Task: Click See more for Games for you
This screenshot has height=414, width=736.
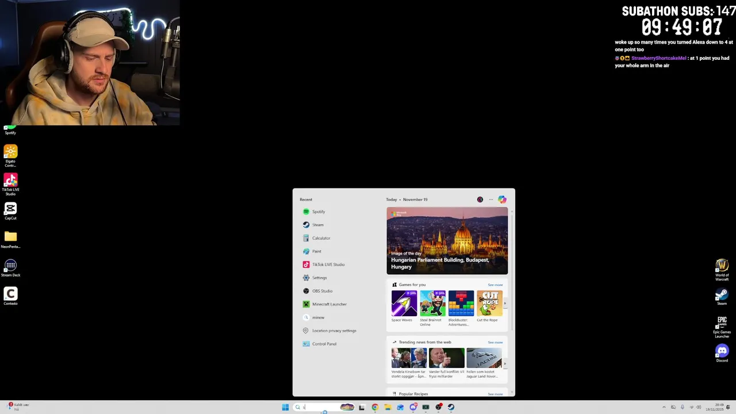Action: click(495, 285)
